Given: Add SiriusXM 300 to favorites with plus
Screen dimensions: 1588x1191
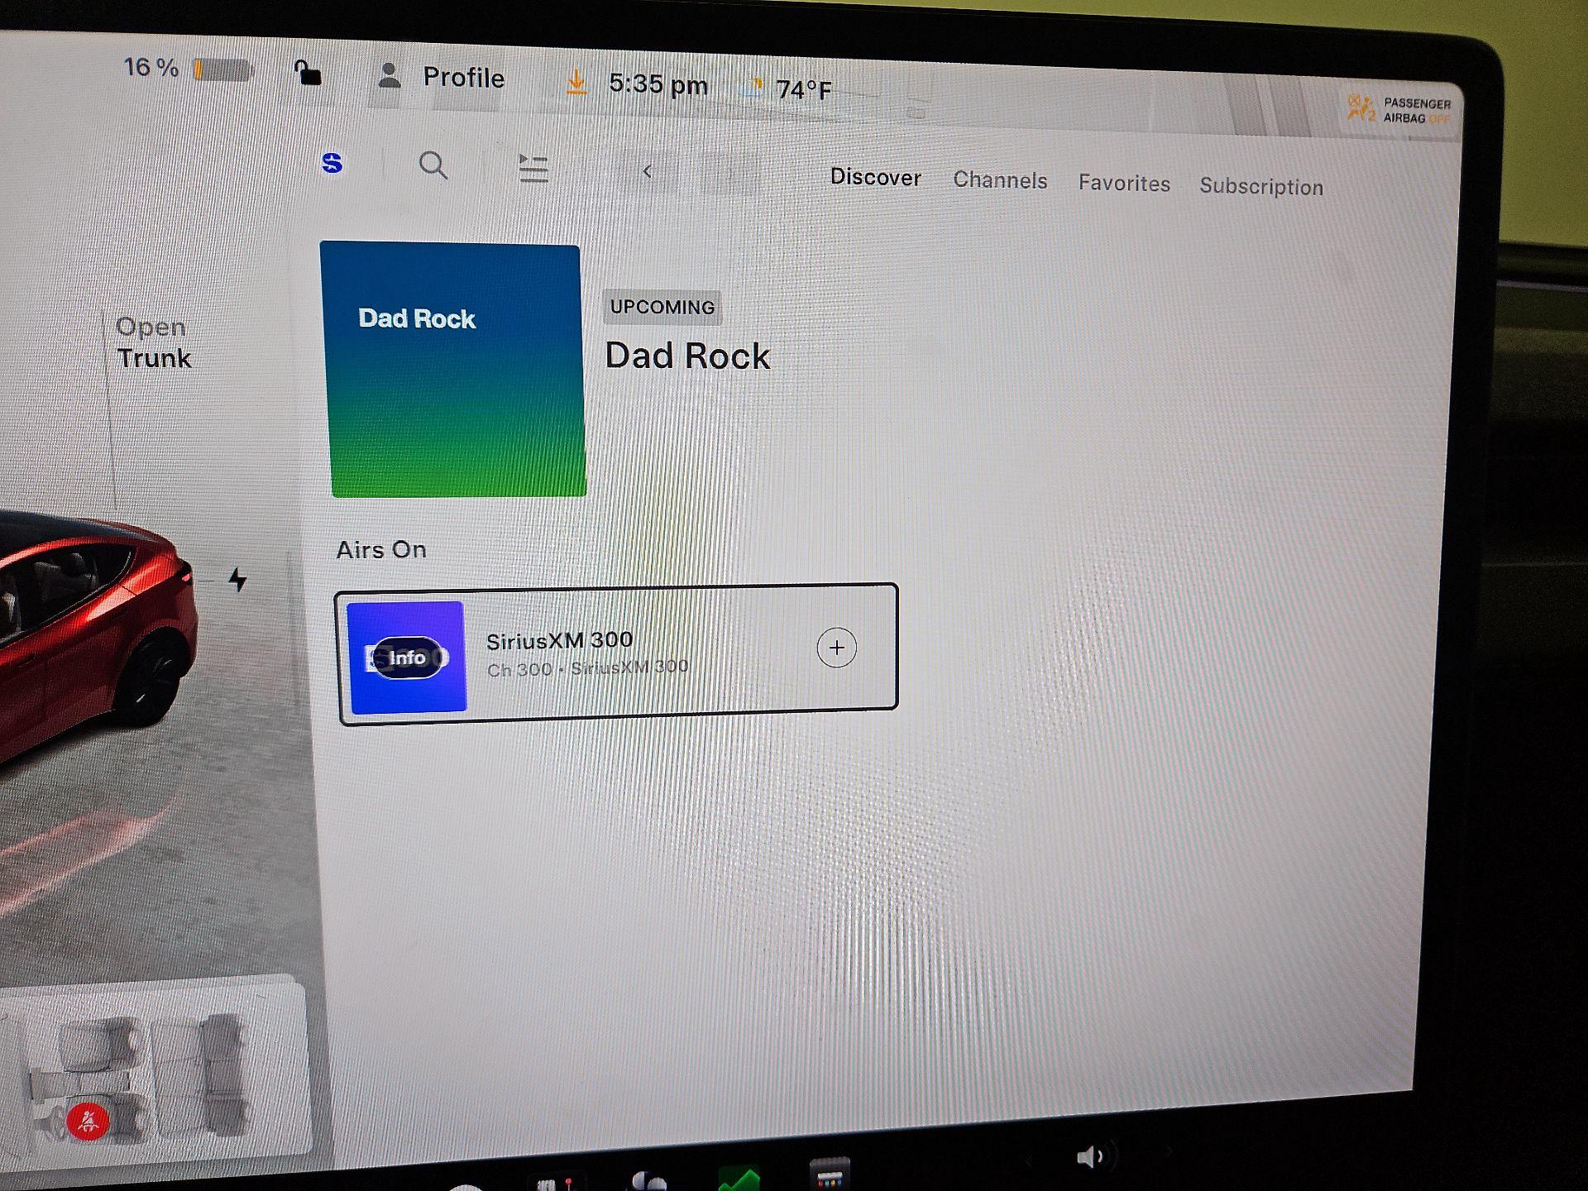Looking at the screenshot, I should coord(836,648).
